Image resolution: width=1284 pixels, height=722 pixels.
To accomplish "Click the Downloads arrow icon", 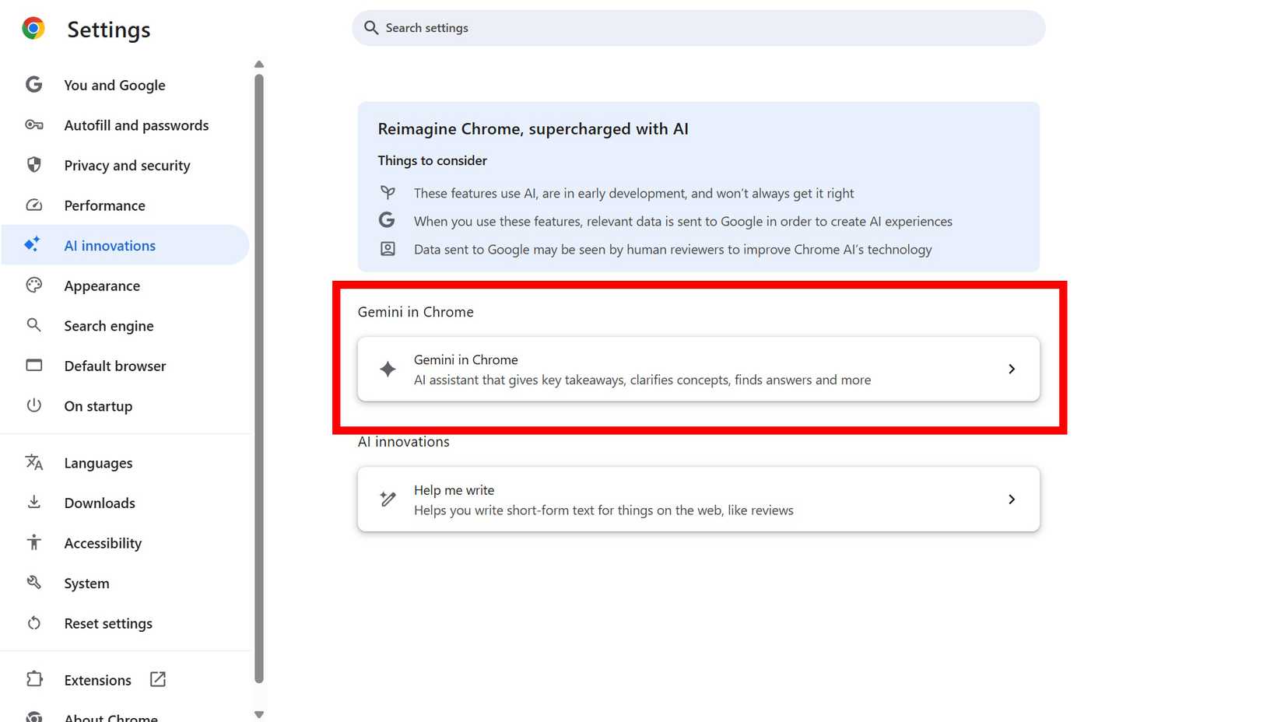I will 33,503.
